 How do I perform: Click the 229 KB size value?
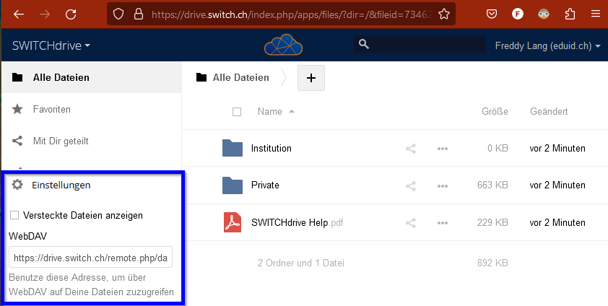click(x=492, y=223)
